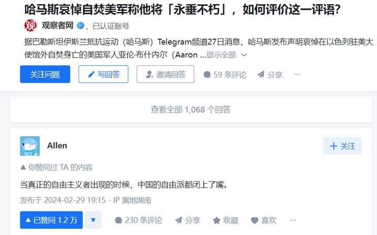This screenshot has height=235, width=377.
Task: Click the 观察者网 red avatar logo
Action: [30, 26]
